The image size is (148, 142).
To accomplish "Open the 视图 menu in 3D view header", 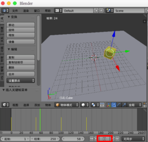I will pos(15,105).
